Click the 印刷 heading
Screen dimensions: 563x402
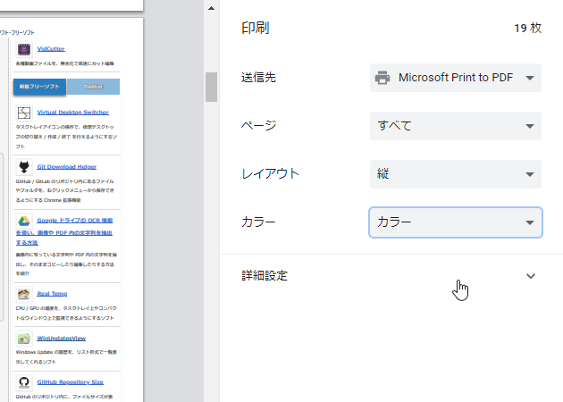pos(256,28)
